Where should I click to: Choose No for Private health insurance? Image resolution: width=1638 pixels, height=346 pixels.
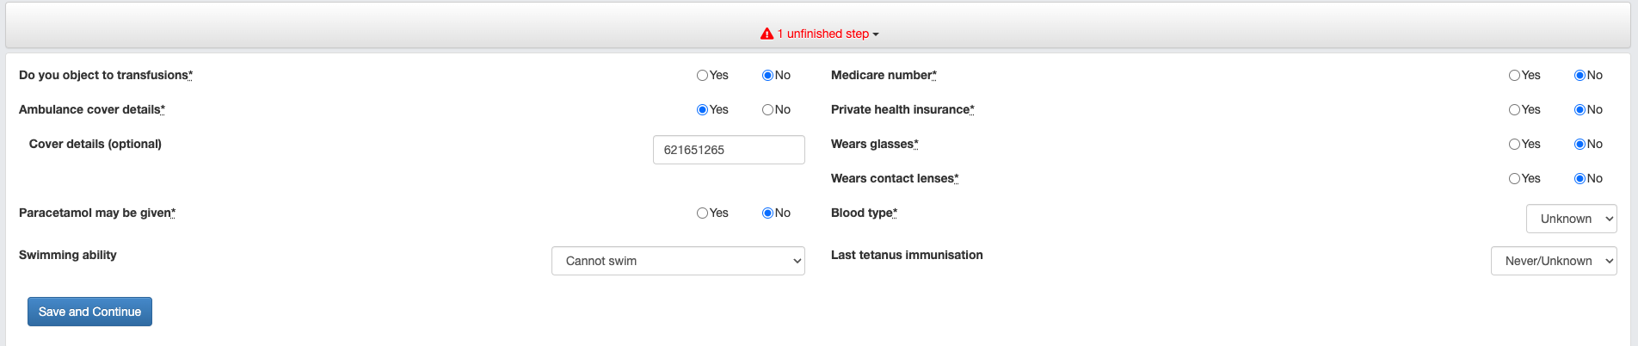(1579, 110)
